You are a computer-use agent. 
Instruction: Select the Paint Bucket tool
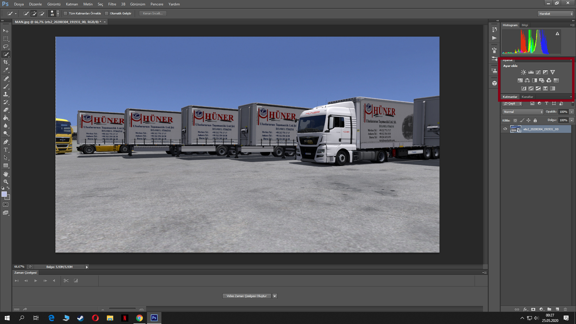tap(6, 118)
